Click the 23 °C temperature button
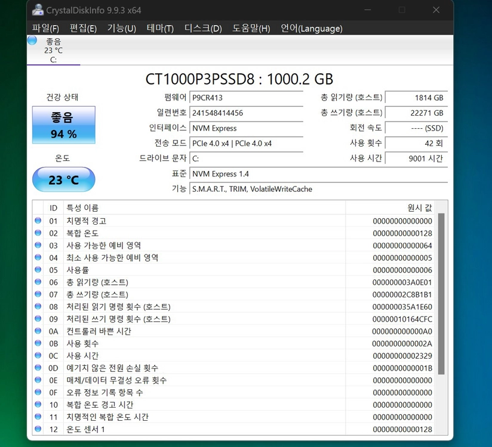 (x=64, y=179)
